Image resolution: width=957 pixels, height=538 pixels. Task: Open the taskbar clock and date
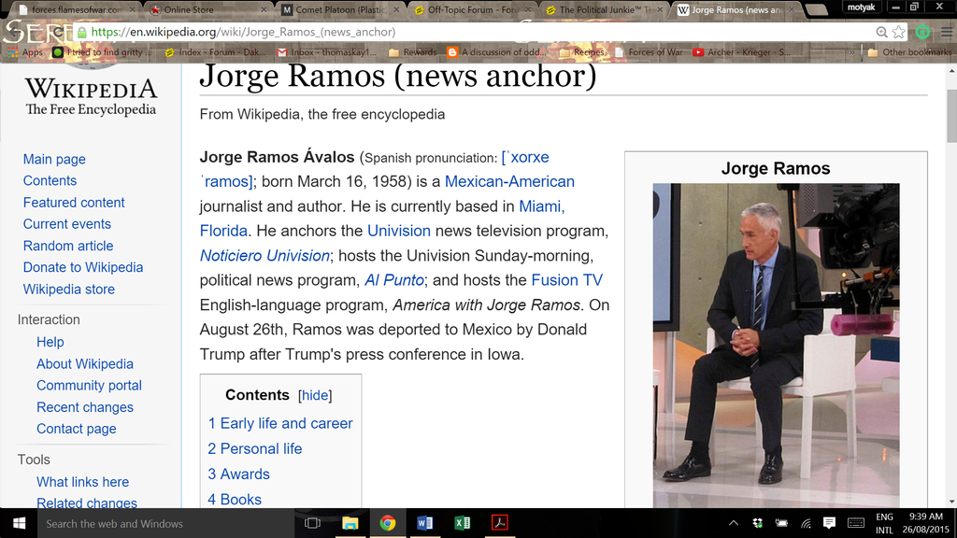tap(926, 523)
